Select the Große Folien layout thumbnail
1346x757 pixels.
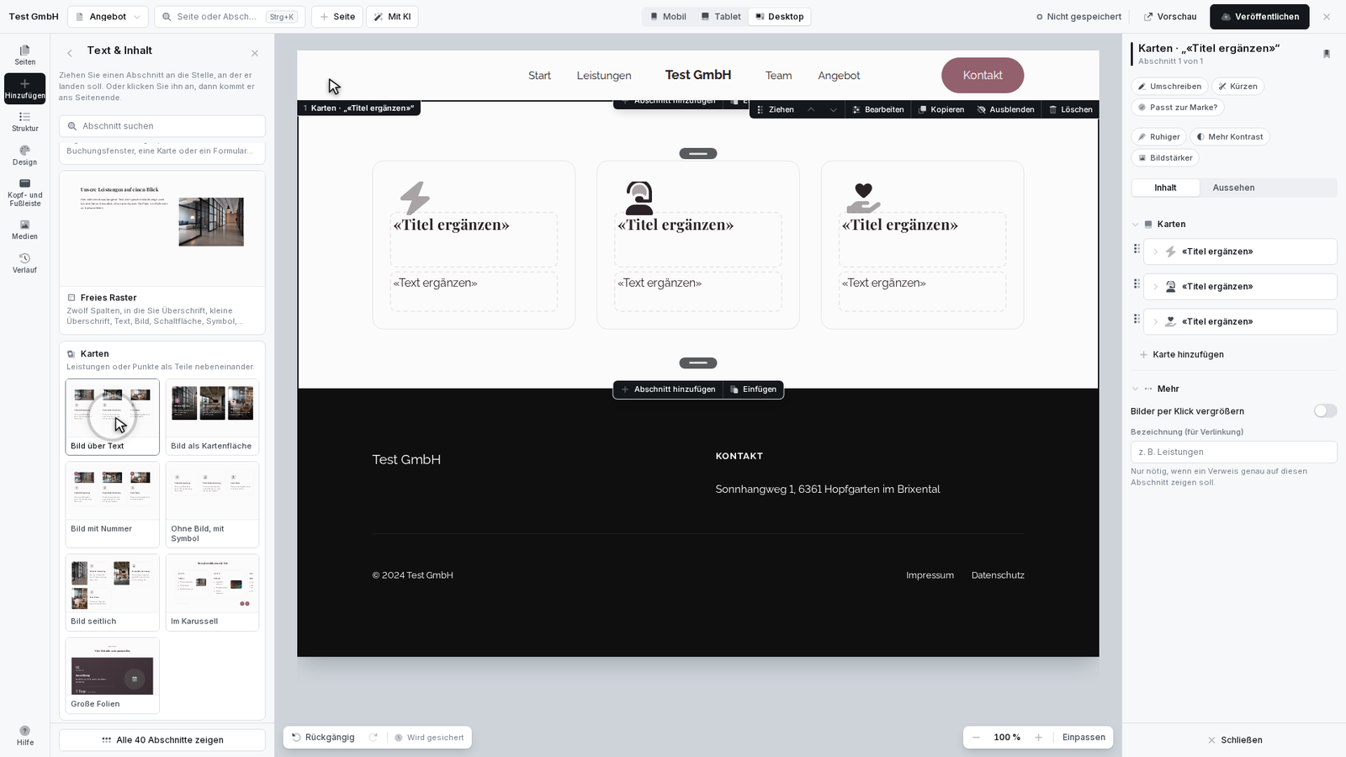pyautogui.click(x=112, y=675)
